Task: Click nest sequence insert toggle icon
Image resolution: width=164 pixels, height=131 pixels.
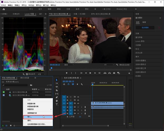Action: 64,84
